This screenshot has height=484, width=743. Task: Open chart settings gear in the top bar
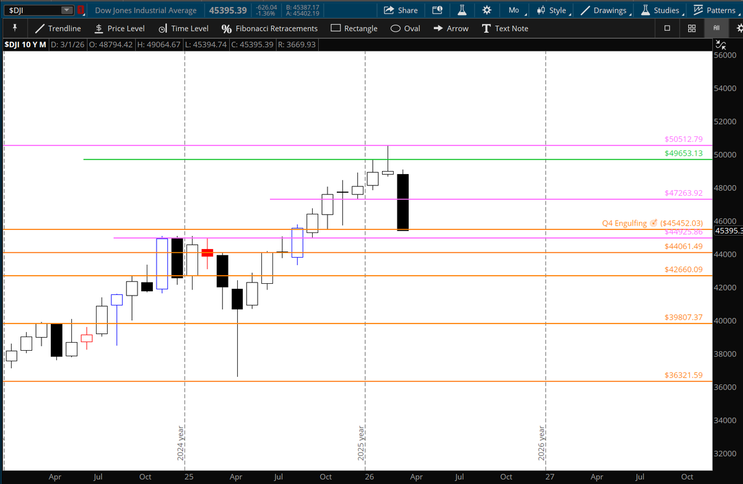[487, 10]
